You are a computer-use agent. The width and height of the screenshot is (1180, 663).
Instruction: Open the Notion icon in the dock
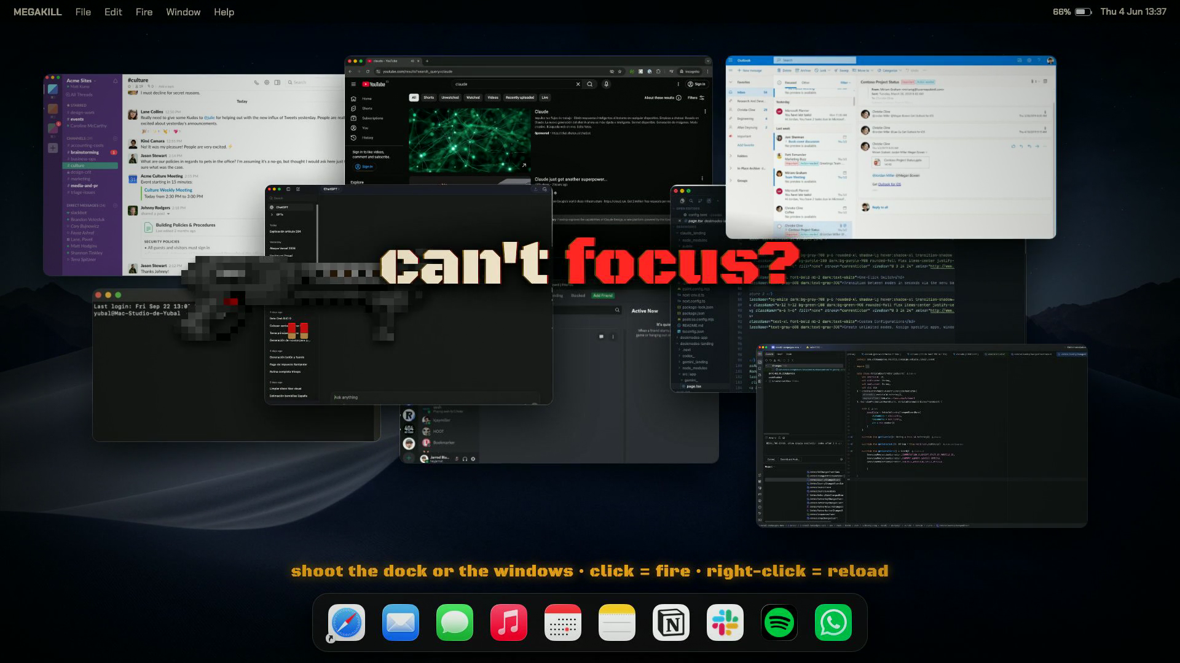(671, 622)
